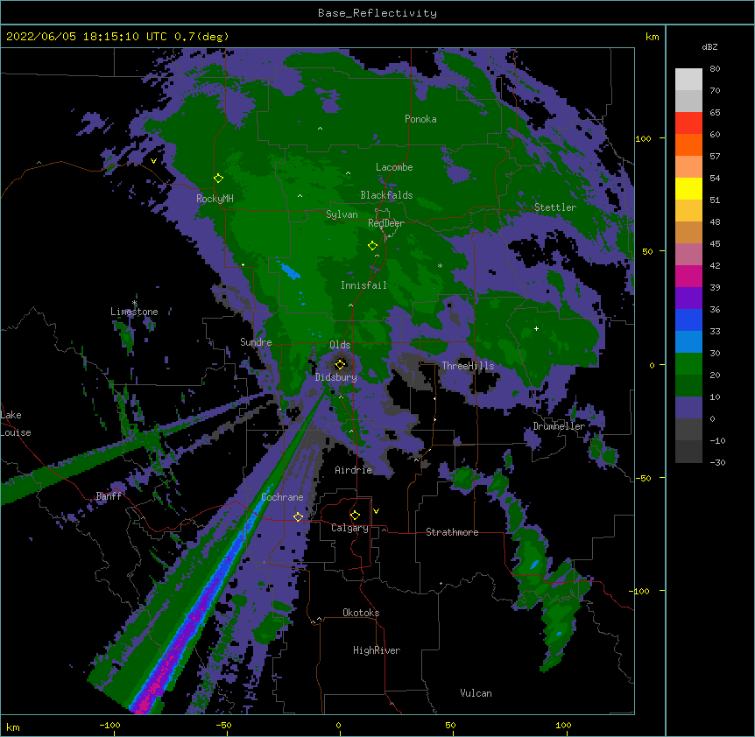
Task: Click the Strathmore map label
Action: point(452,532)
